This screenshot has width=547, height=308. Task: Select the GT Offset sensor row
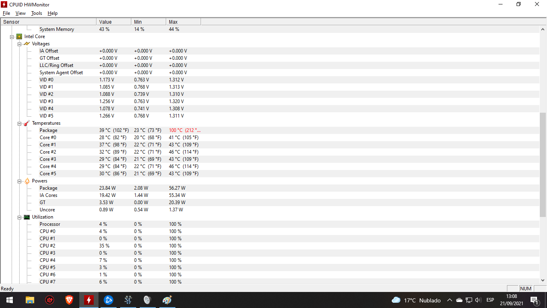pyautogui.click(x=49, y=58)
